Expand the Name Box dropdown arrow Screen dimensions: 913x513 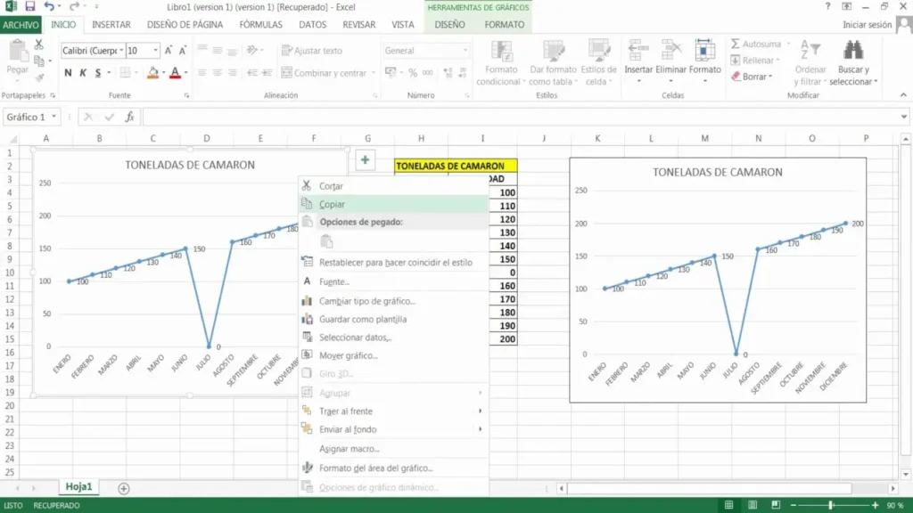click(x=54, y=117)
